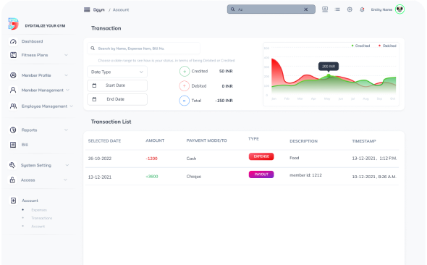Click the SELECTED DATE column header
This screenshot has width=427, height=265.
(104, 140)
